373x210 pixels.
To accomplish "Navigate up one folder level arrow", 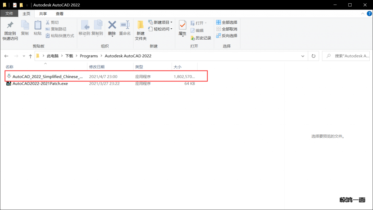I will coord(30,56).
